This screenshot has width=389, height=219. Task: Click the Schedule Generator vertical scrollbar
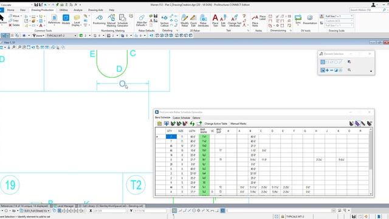click(x=371, y=161)
